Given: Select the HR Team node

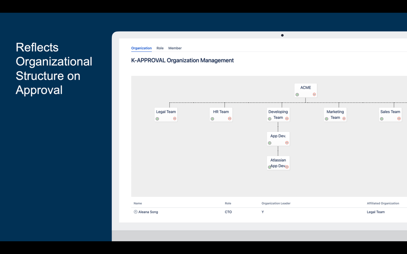Looking at the screenshot, I should pyautogui.click(x=221, y=114).
